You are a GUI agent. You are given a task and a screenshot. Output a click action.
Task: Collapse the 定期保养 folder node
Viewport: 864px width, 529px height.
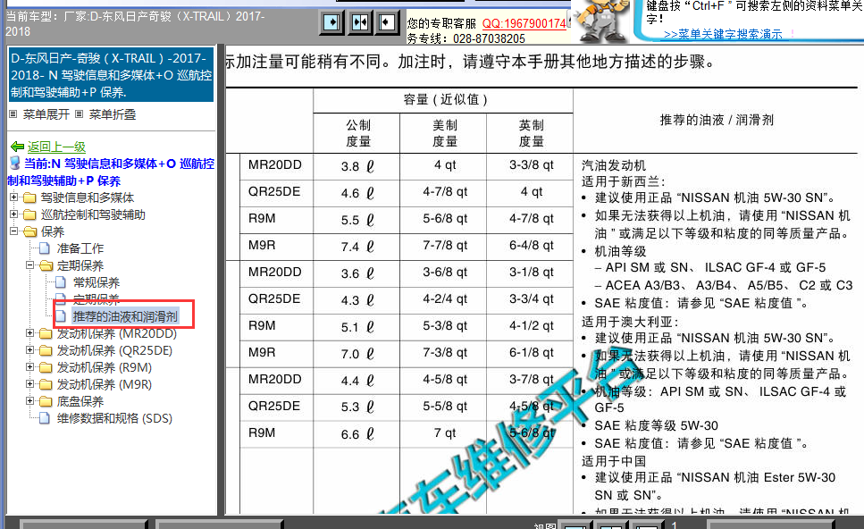click(x=30, y=265)
